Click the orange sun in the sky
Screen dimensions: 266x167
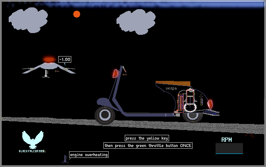[76, 14]
